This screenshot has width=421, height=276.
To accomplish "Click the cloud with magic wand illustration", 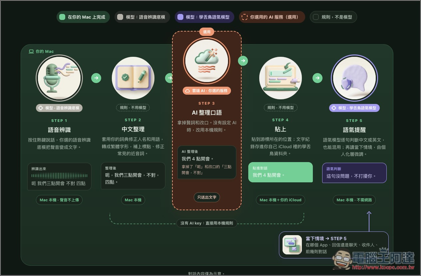I will point(207,61).
